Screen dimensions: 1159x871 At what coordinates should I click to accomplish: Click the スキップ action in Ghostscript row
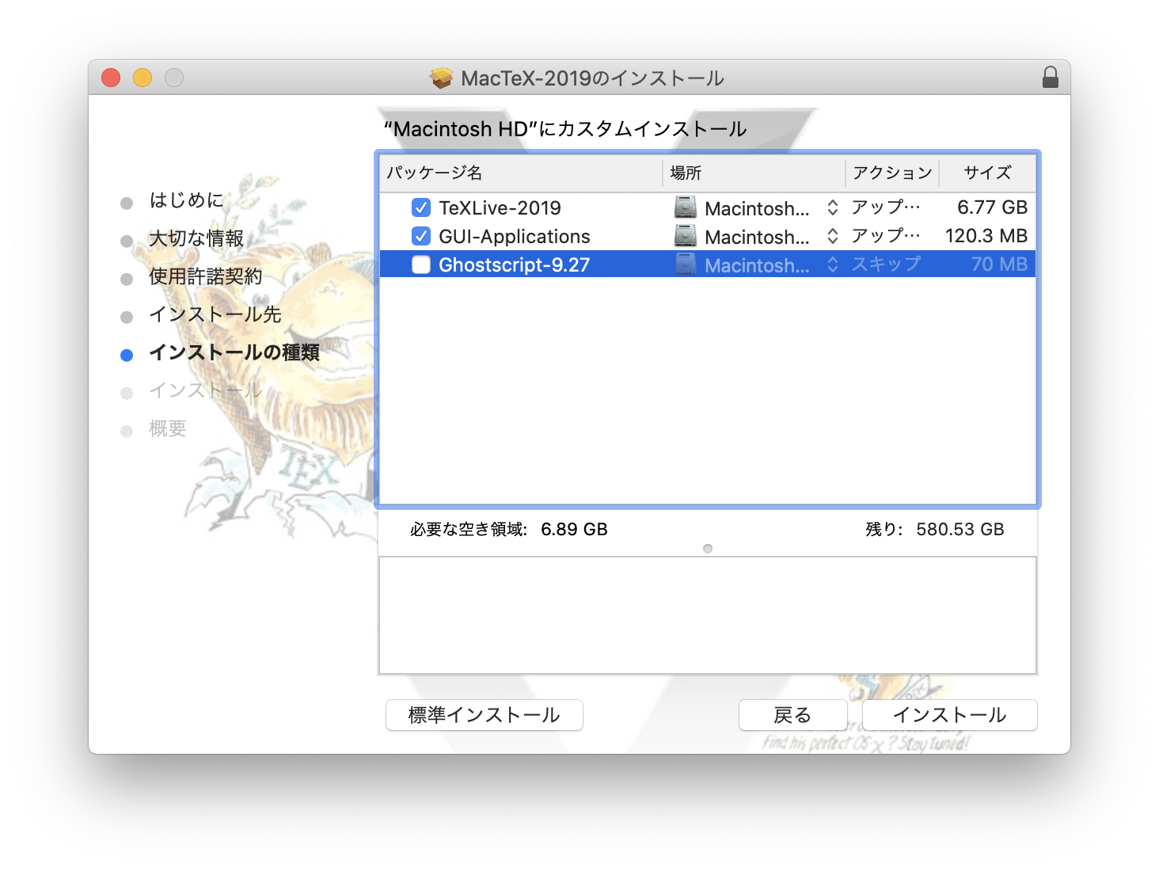886,264
